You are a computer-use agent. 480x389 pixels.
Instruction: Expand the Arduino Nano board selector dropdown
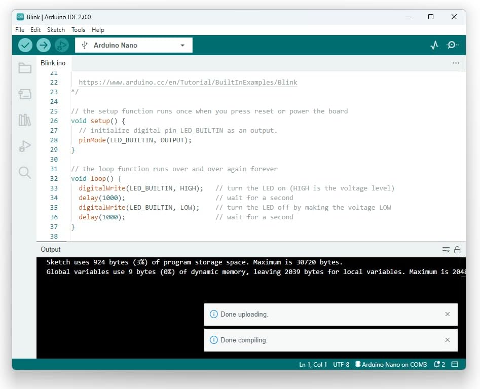pyautogui.click(x=134, y=45)
